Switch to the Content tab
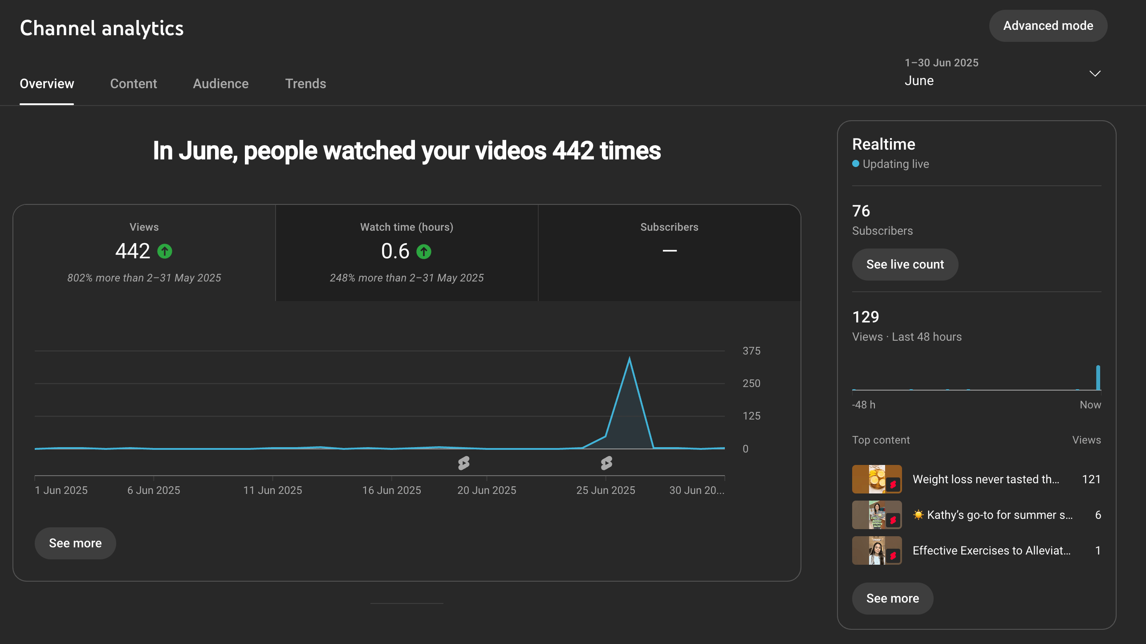This screenshot has width=1146, height=644. [x=134, y=84]
